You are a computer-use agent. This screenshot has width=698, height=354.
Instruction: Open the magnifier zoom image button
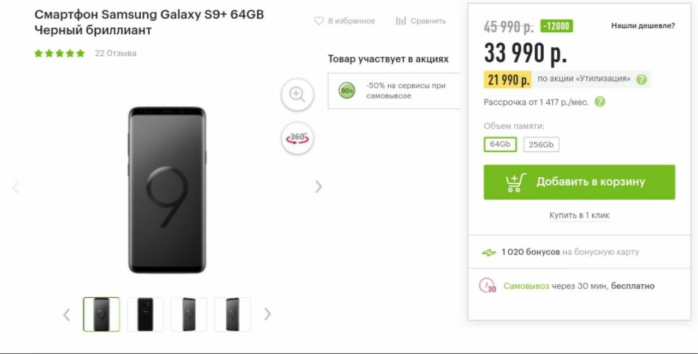click(297, 94)
